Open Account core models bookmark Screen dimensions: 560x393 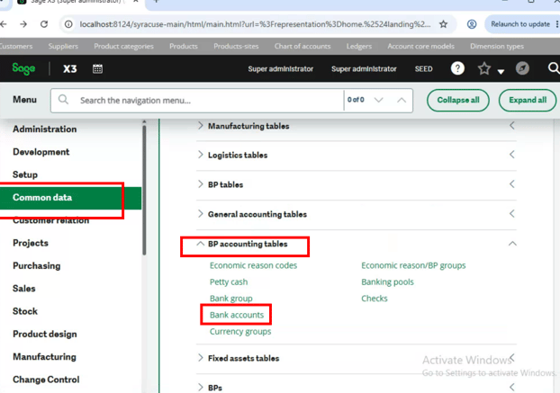pyautogui.click(x=420, y=47)
